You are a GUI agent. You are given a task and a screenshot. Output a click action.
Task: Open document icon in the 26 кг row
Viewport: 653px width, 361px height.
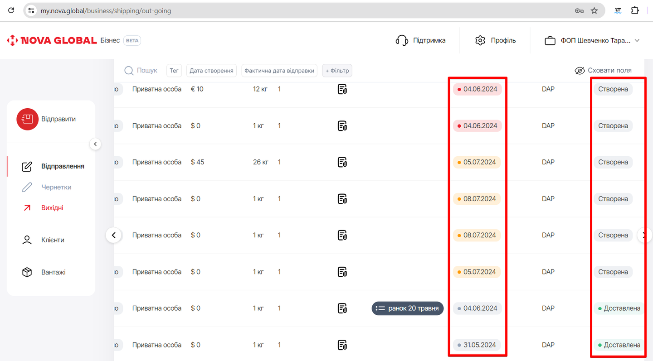pyautogui.click(x=342, y=162)
